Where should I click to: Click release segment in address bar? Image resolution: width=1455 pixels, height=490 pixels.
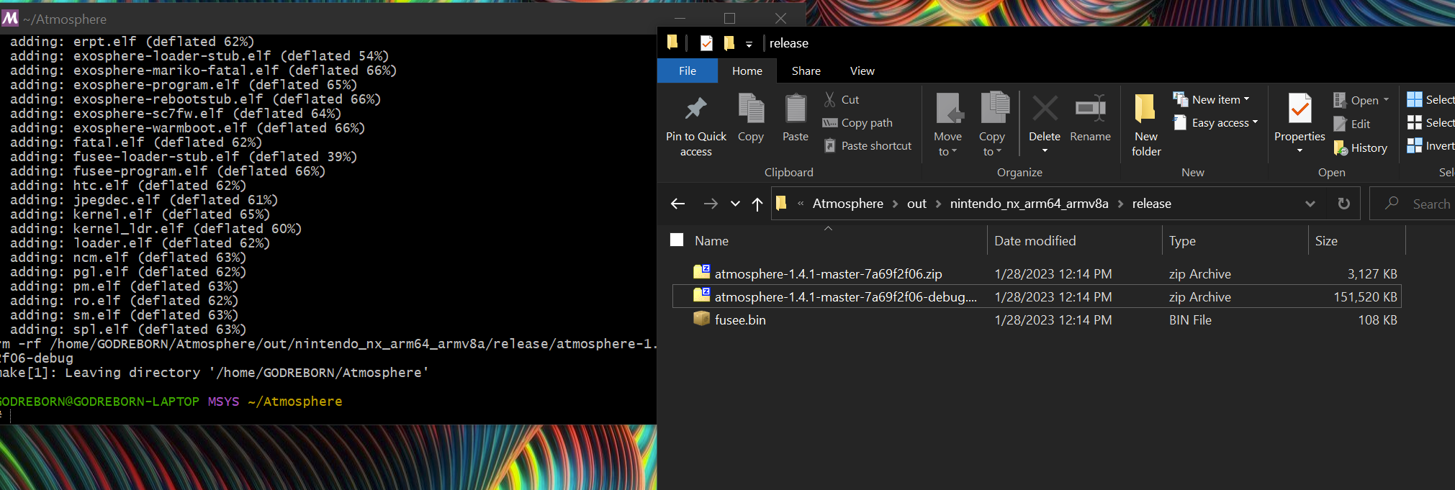(x=1151, y=204)
